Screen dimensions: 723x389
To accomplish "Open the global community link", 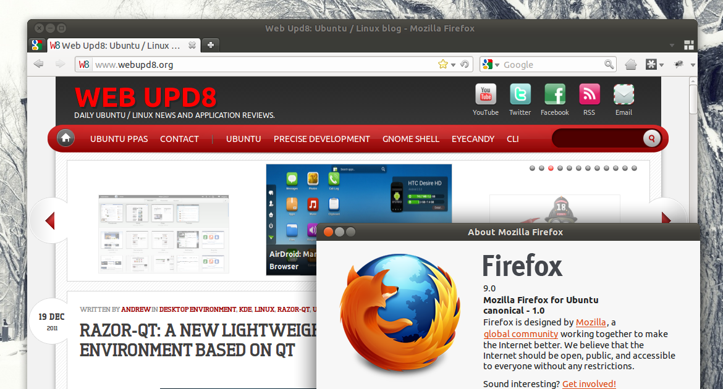I will click(x=520, y=333).
